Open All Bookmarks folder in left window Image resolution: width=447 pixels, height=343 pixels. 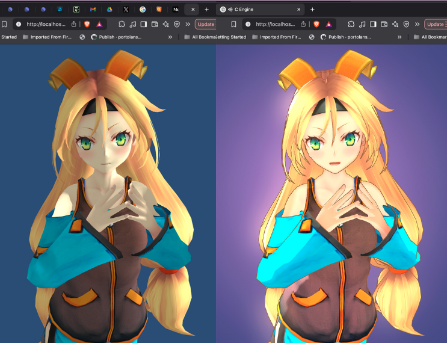(200, 37)
